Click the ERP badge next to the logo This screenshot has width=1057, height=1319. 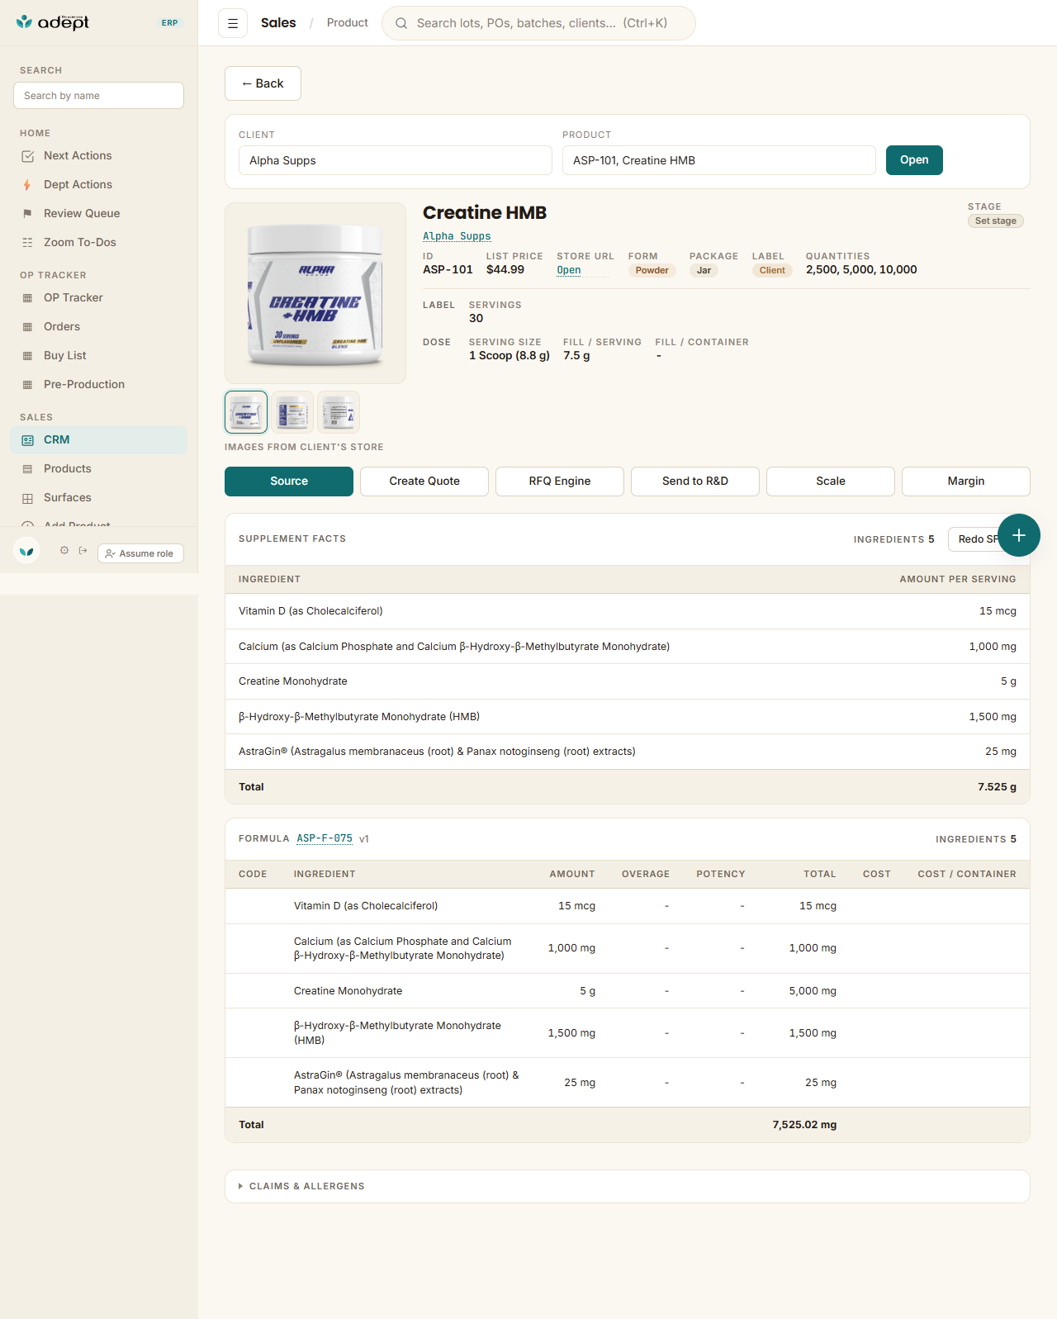click(x=170, y=23)
